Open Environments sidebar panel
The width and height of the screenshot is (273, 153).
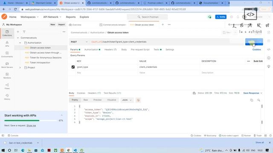[x=7, y=54]
